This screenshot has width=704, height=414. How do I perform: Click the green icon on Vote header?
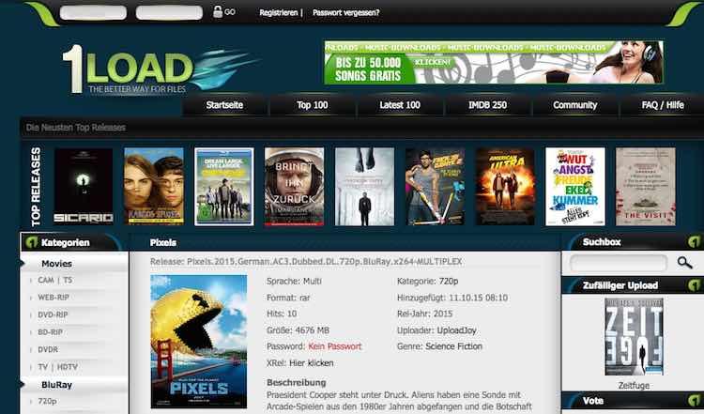[694, 401]
